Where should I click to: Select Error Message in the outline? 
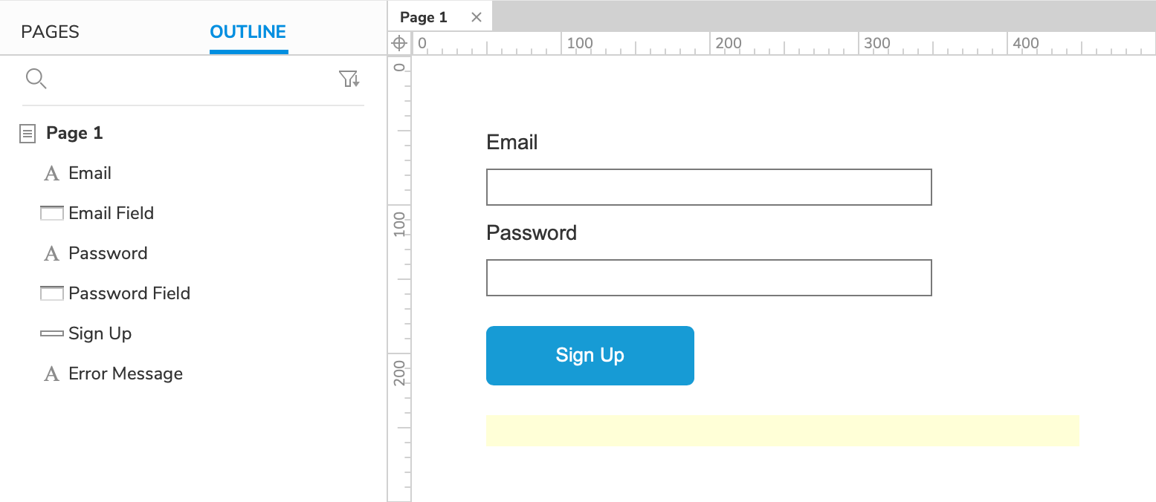coord(126,374)
